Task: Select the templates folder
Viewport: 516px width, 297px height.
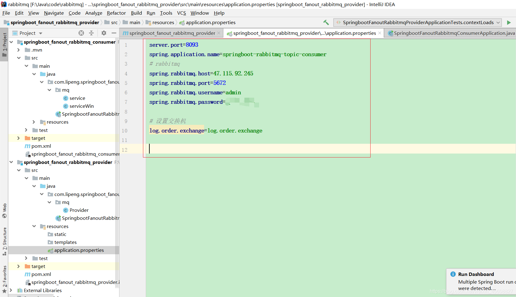Action: pos(65,242)
